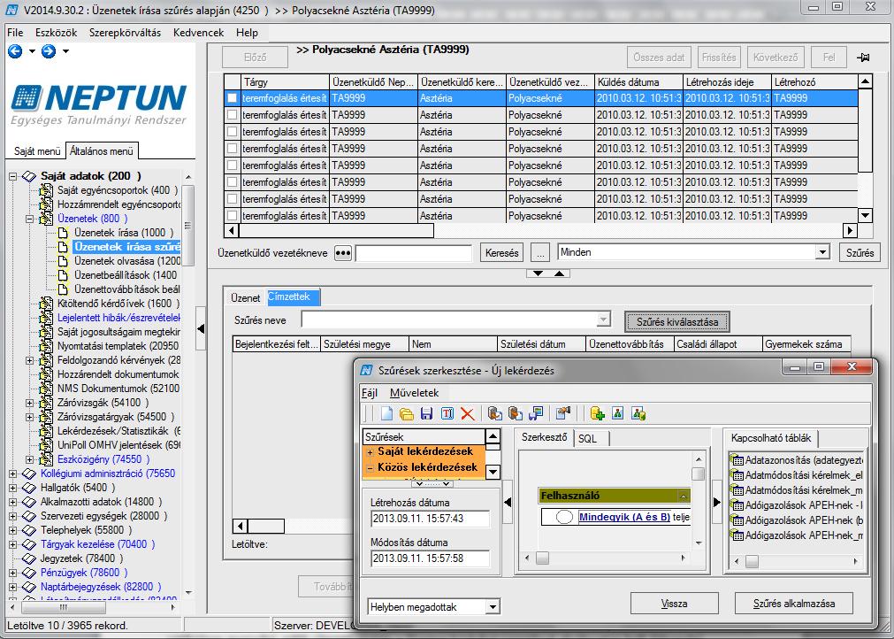Click the Adatazonosítás table icon
Screen dimensions: 894x639
click(737, 460)
